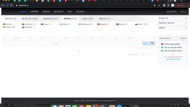Viewport: 190px width, 107px height.
Task: Filter by Mongolia - 4
Action: [122, 24]
